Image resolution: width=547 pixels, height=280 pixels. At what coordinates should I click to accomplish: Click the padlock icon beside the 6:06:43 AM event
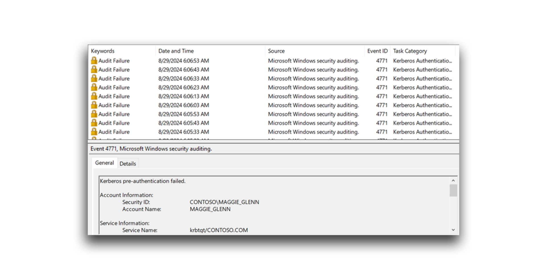coord(94,69)
